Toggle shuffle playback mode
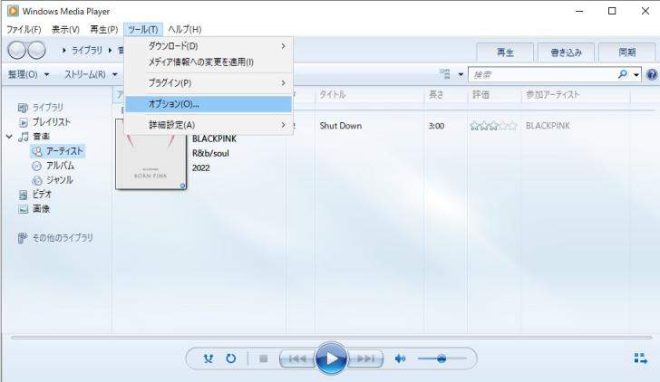 (x=209, y=358)
